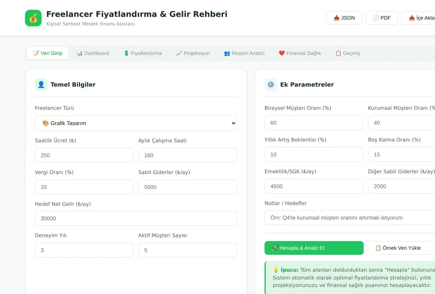Load sample data with Örnek Veri Yükle
435x294 pixels.
[401, 248]
